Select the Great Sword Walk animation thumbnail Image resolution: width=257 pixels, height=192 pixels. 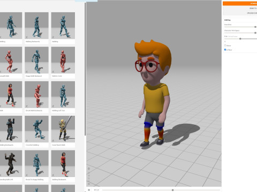click(x=63, y=129)
